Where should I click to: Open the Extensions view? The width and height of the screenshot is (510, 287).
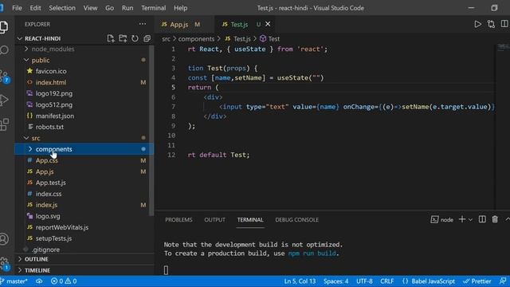(4, 124)
